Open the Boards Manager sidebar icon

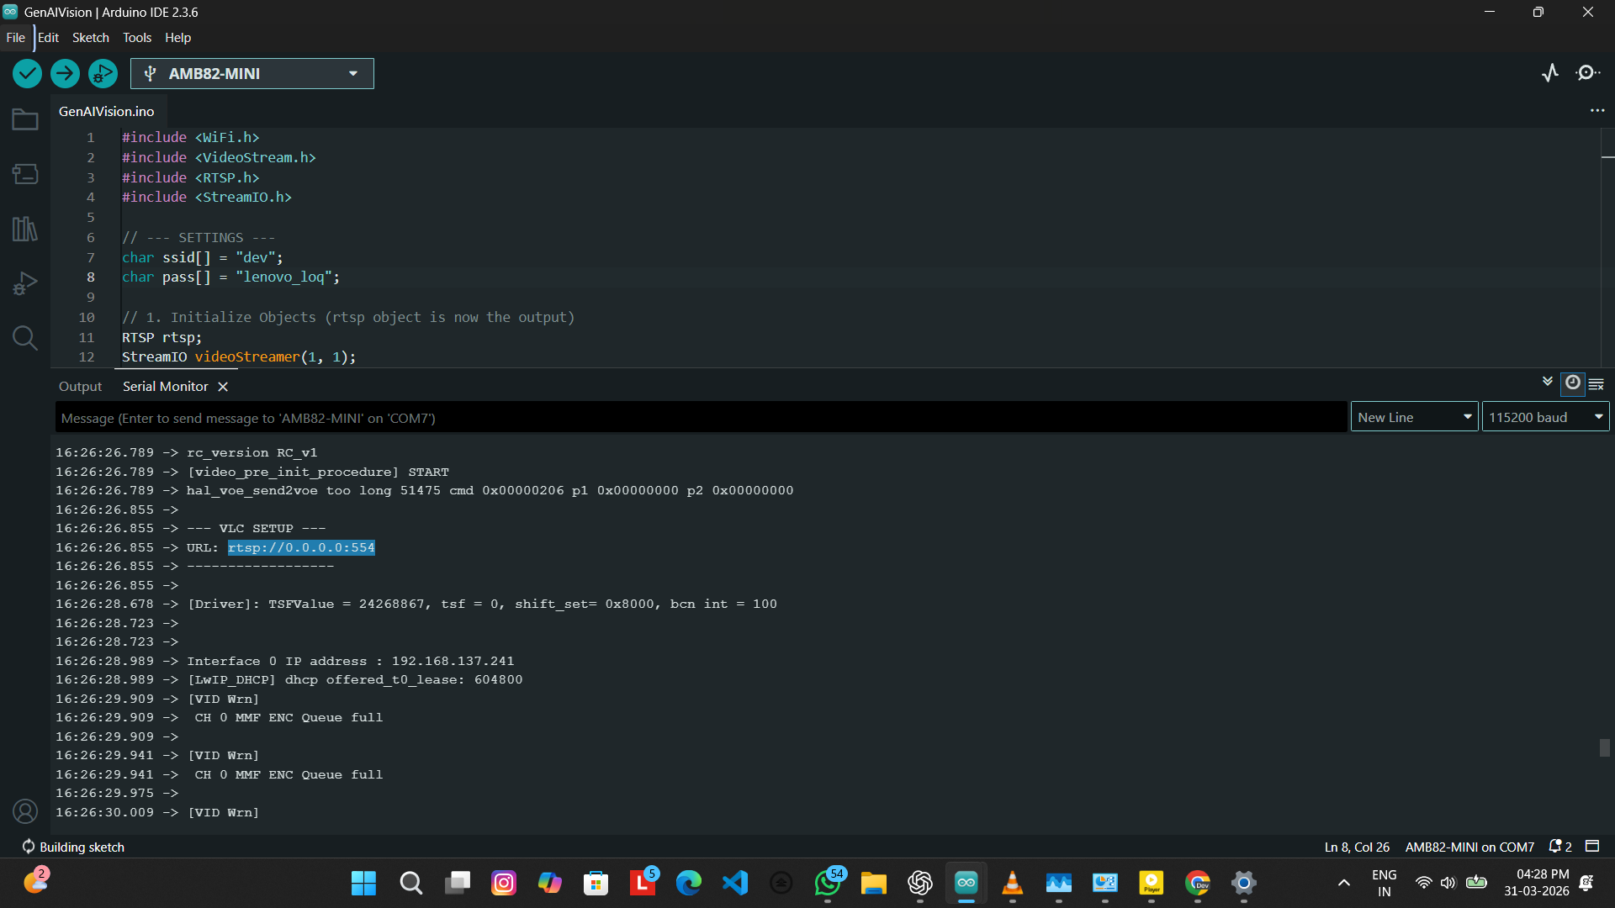click(x=25, y=174)
